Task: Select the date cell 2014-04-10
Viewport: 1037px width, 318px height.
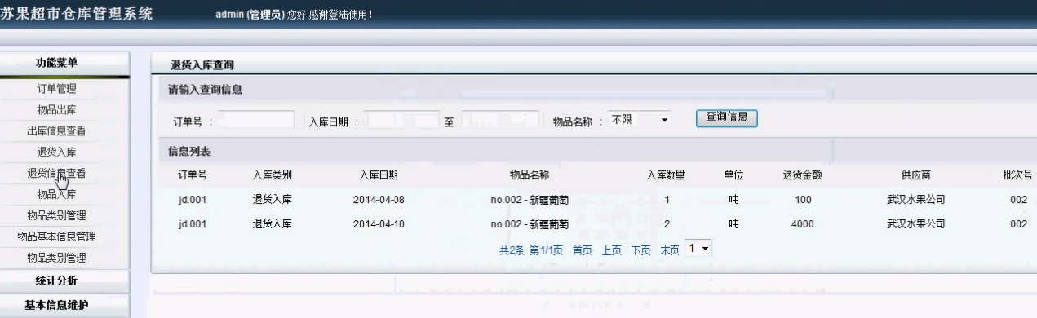Action: 379,224
